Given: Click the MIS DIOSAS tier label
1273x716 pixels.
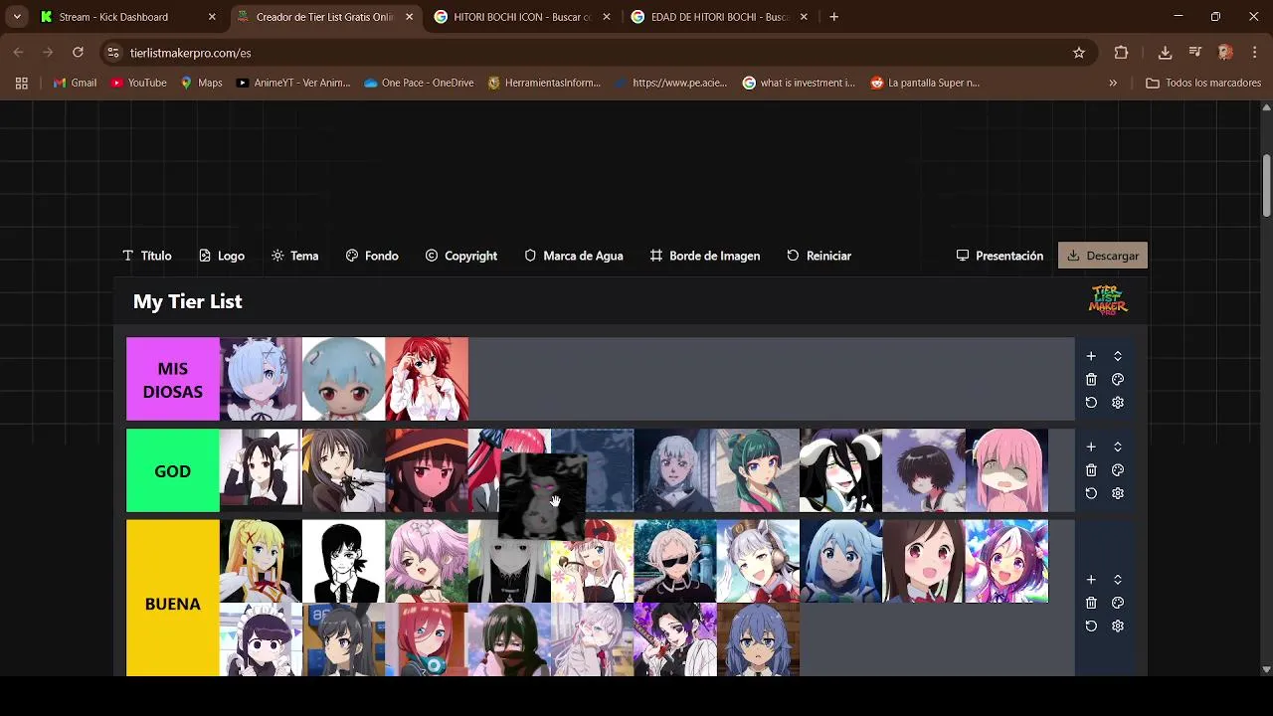Looking at the screenshot, I should (x=172, y=379).
